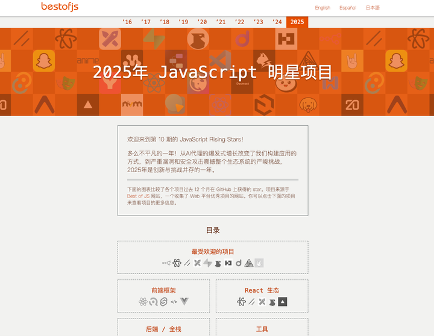This screenshot has width=434, height=336.
Task: Jump to 最受欢迎的项目 section
Action: point(213,251)
